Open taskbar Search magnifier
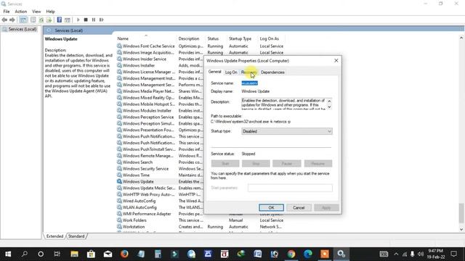The height and width of the screenshot is (261, 465). 25,254
